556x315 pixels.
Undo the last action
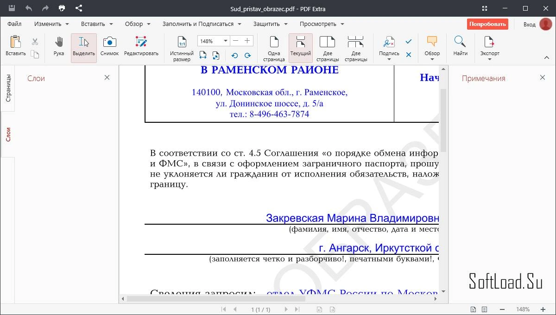(29, 8)
